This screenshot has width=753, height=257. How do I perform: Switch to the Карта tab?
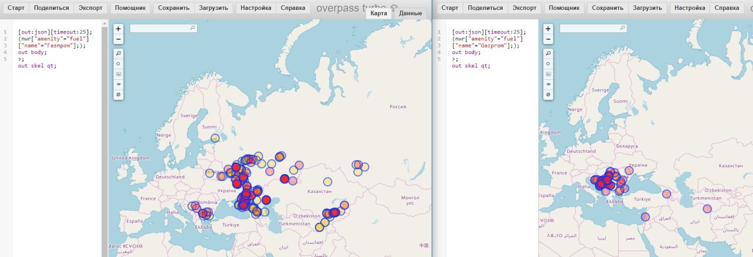coord(378,13)
